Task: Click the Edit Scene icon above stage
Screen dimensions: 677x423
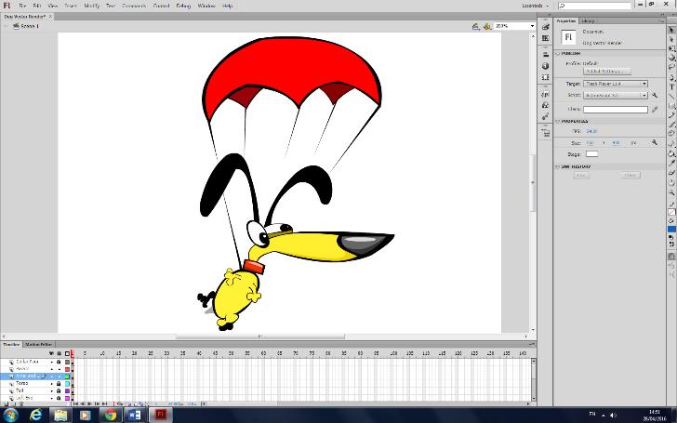Action: [x=475, y=26]
